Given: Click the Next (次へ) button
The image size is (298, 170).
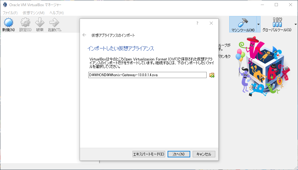Looking at the screenshot, I should pyautogui.click(x=179, y=154).
